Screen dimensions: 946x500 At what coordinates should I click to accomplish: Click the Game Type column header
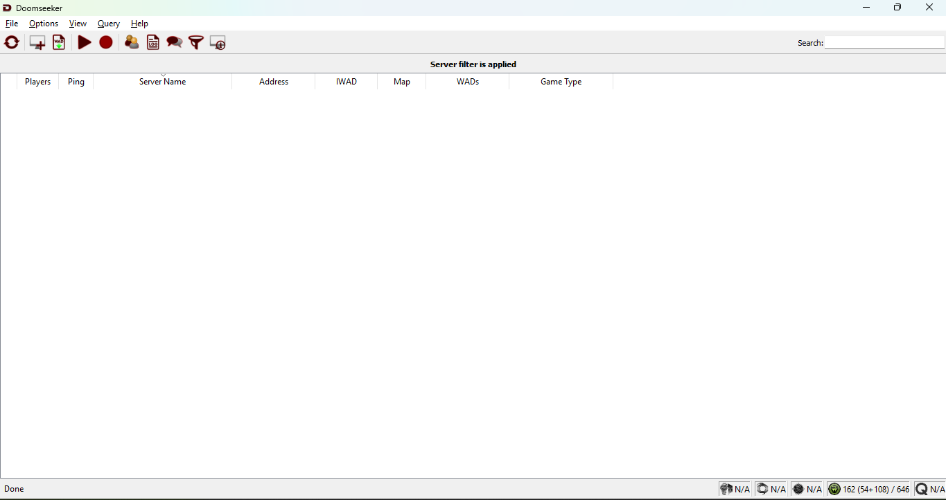point(561,82)
